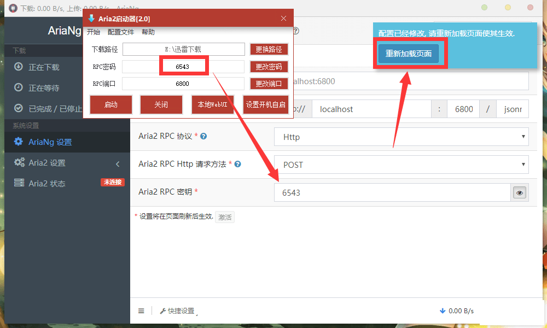
Task: Click the 更换路径 button
Action: (269, 50)
